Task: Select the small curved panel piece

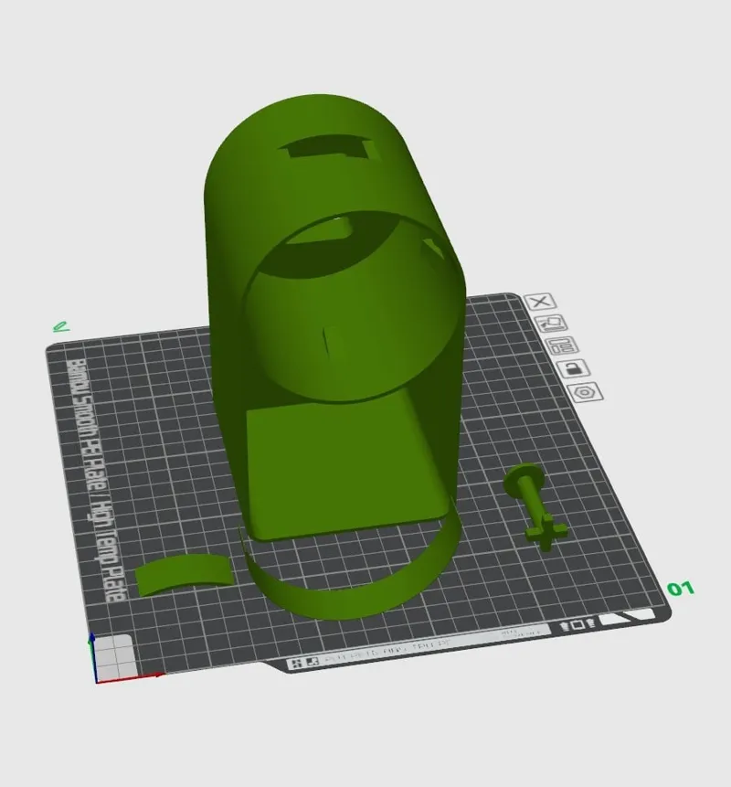Action: (185, 575)
